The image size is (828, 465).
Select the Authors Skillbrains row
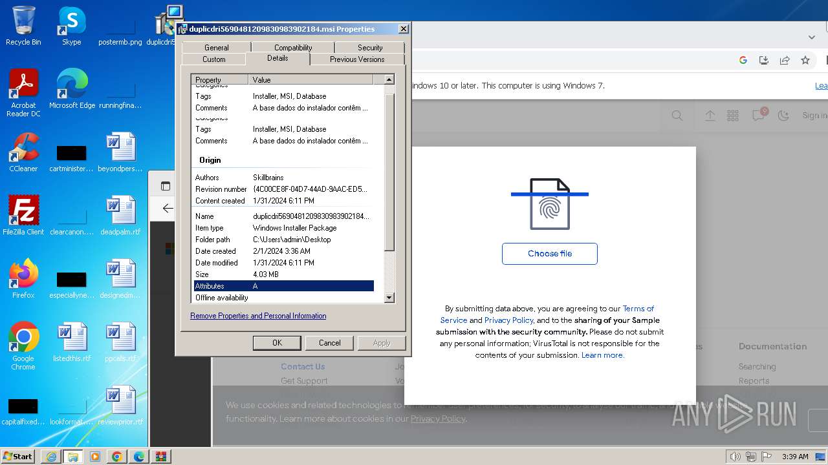(284, 178)
